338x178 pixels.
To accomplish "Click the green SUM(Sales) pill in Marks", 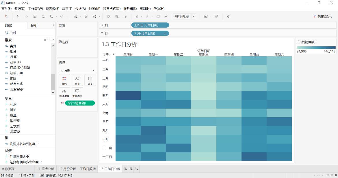I will tap(80, 103).
